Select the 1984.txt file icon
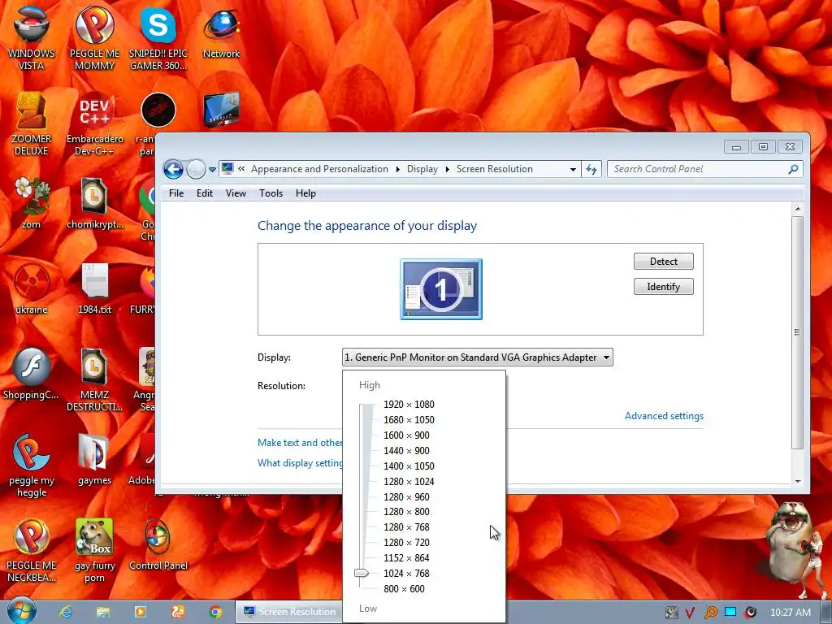This screenshot has height=624, width=832. click(x=94, y=288)
